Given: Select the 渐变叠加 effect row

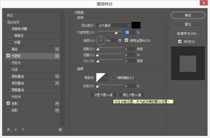Looking at the screenshot, I should click(x=33, y=83).
